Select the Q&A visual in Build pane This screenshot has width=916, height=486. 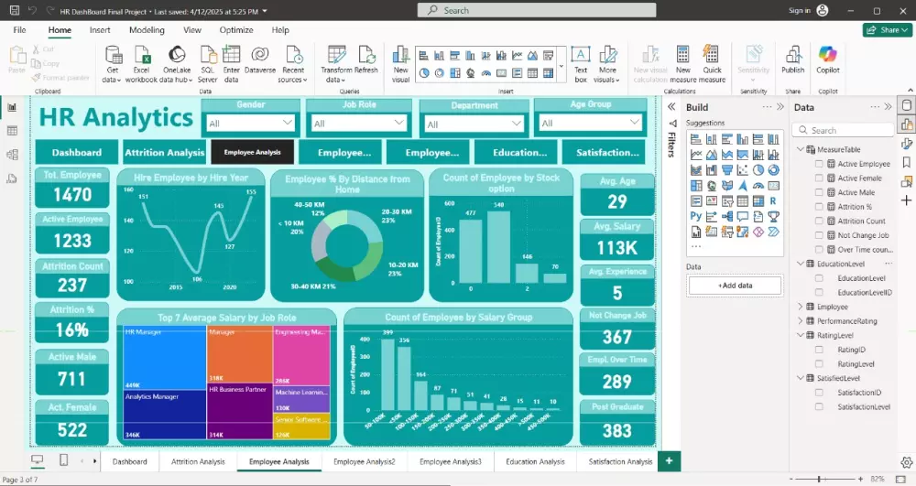pyautogui.click(x=743, y=216)
